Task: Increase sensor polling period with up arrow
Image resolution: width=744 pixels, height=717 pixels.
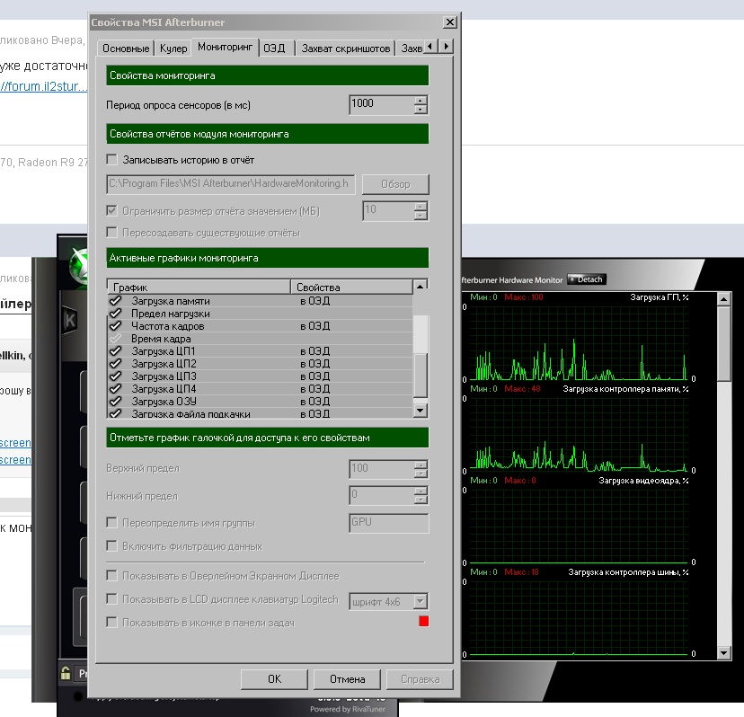Action: tap(421, 100)
